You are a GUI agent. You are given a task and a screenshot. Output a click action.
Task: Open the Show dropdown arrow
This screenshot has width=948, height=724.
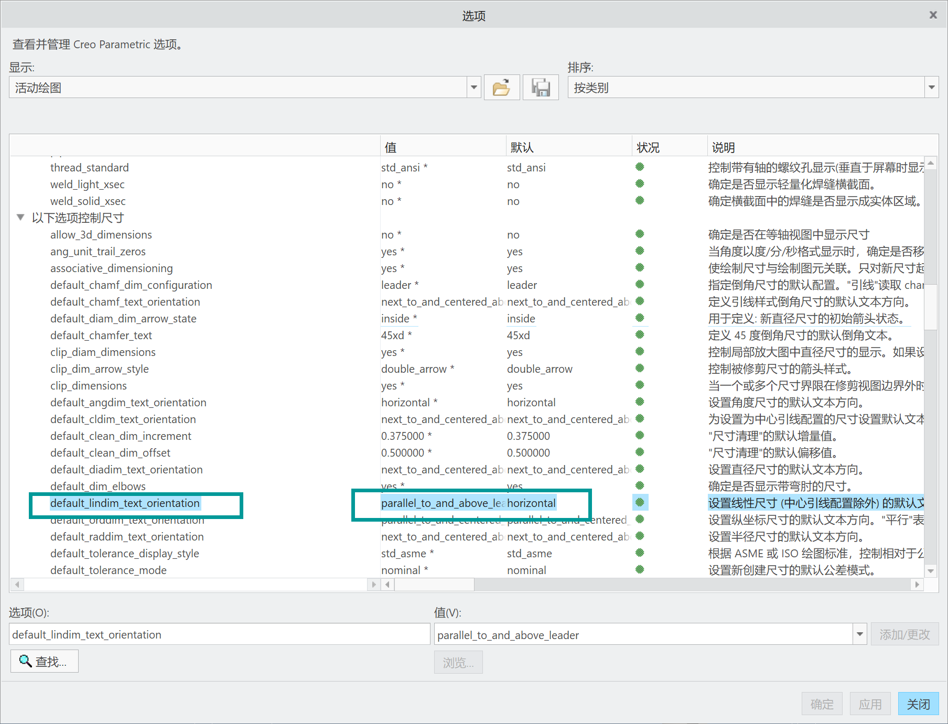click(x=473, y=87)
